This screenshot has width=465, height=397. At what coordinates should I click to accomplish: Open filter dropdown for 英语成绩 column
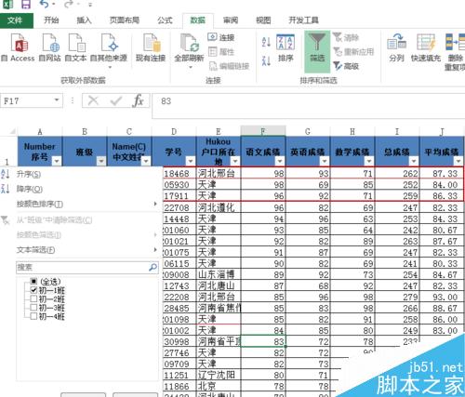(x=325, y=161)
